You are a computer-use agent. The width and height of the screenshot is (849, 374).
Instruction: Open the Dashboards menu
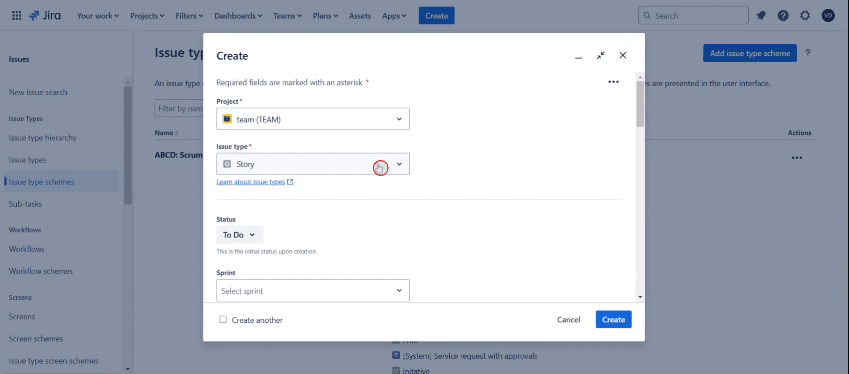[x=238, y=16]
